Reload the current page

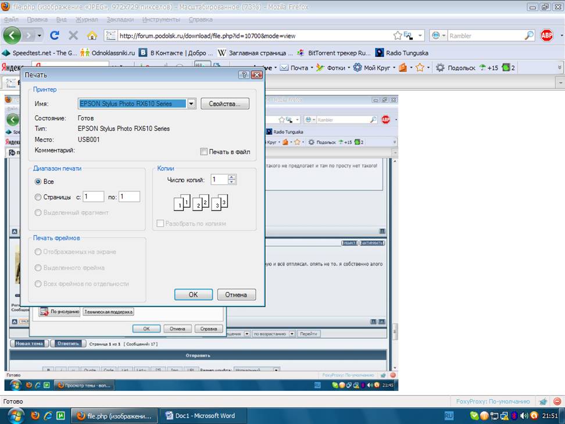point(55,35)
